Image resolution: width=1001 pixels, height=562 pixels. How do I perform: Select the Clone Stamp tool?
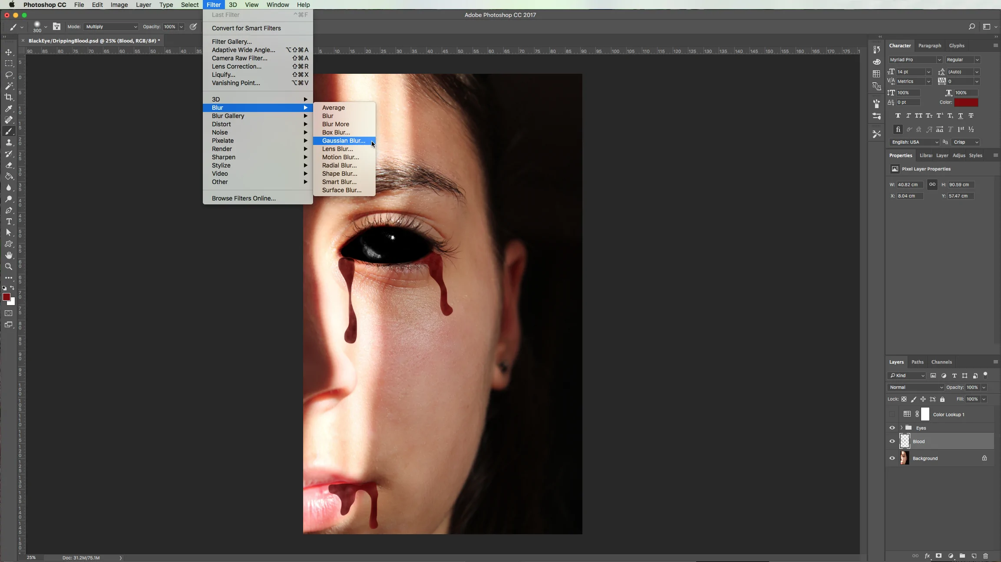click(9, 142)
